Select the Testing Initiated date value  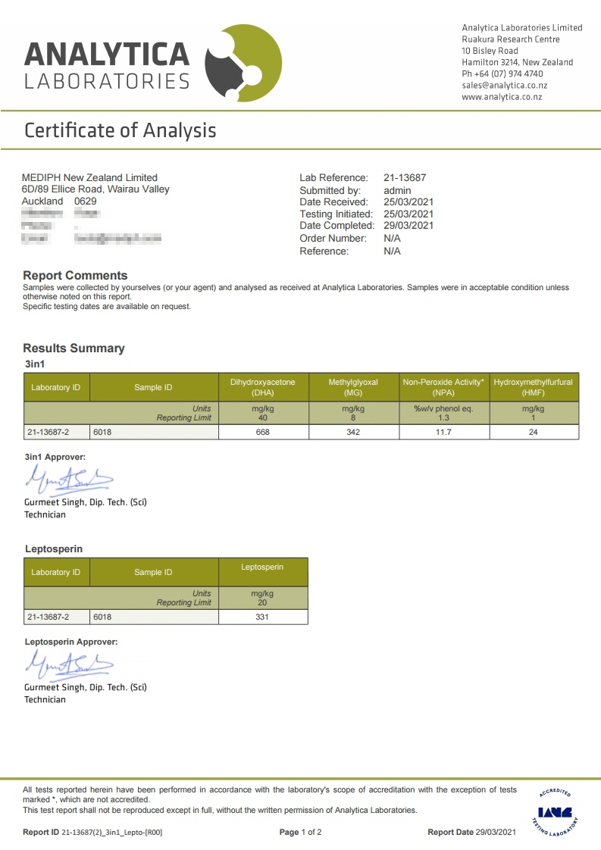coord(408,214)
